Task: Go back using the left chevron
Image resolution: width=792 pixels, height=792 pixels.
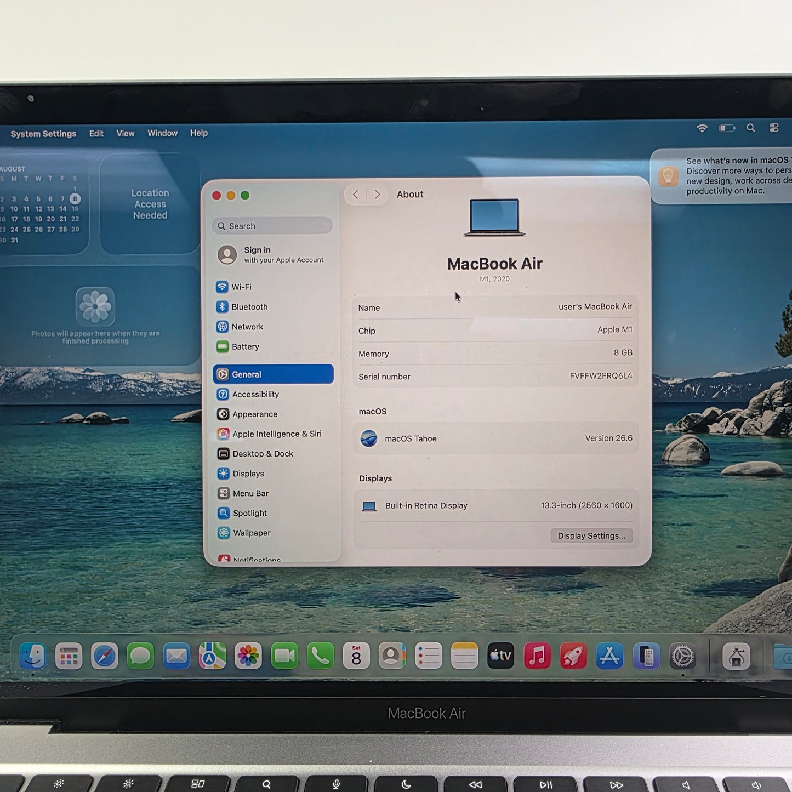Action: [356, 195]
